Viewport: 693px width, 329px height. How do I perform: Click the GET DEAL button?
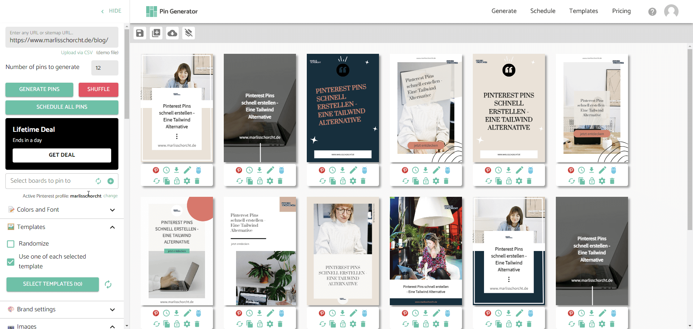pyautogui.click(x=62, y=155)
